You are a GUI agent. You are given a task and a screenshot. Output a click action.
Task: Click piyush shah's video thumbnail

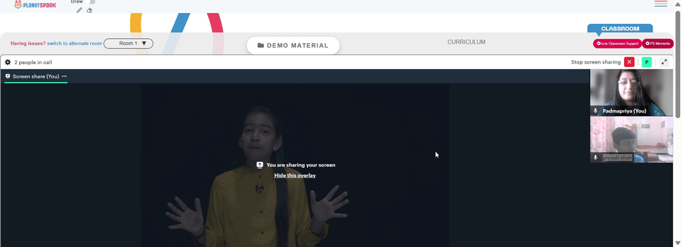coord(631,140)
